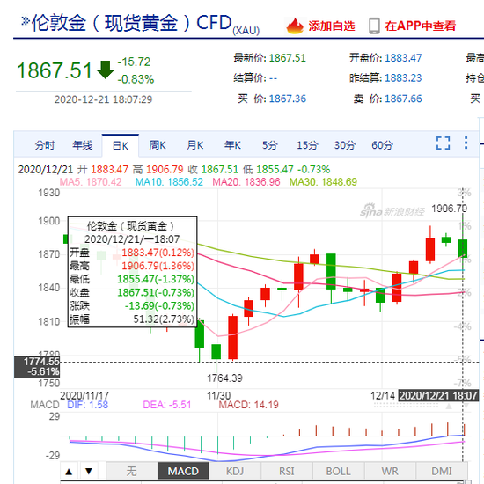This screenshot has height=484, width=484.
Task: Click 卖价 value 1867.66
Action: [x=403, y=99]
